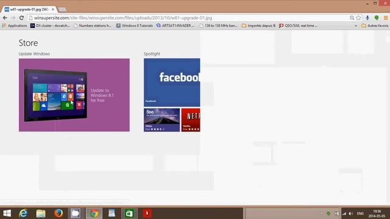Open the QSO/SWL real time bookmark

point(298,26)
